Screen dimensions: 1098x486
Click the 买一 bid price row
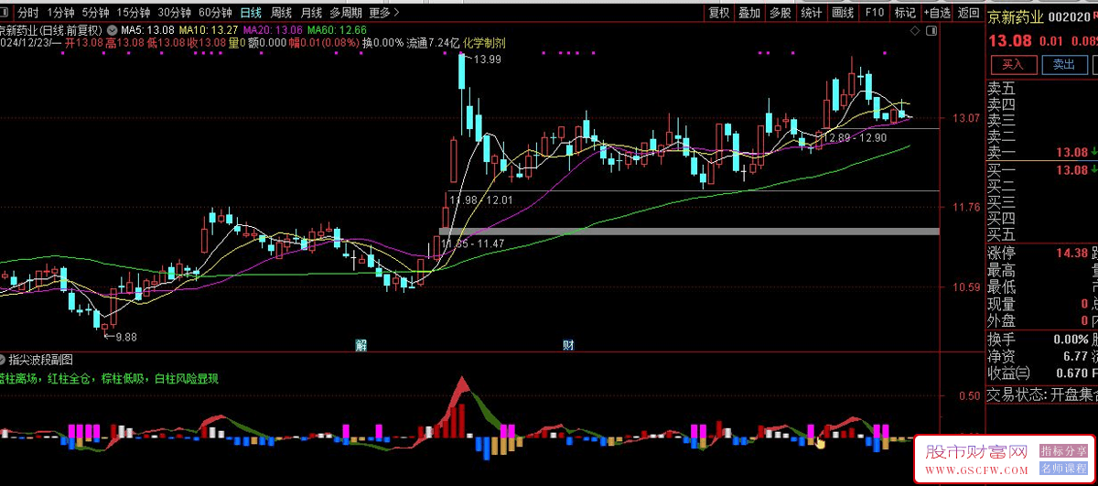pyautogui.click(x=1041, y=170)
